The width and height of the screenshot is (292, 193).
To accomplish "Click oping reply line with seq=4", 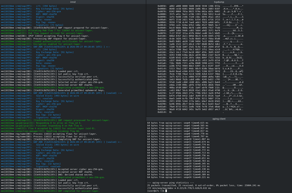I will click(x=178, y=123).
